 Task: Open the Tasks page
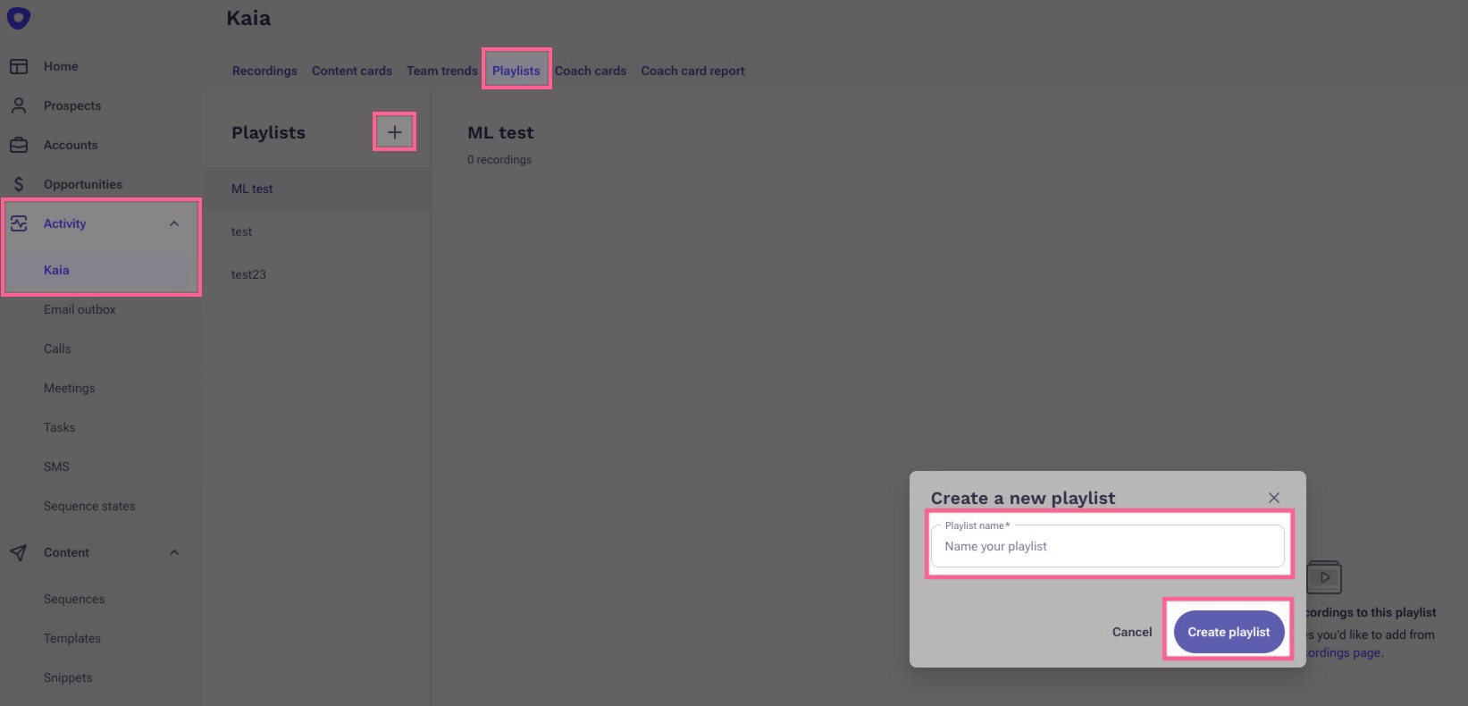click(x=59, y=427)
